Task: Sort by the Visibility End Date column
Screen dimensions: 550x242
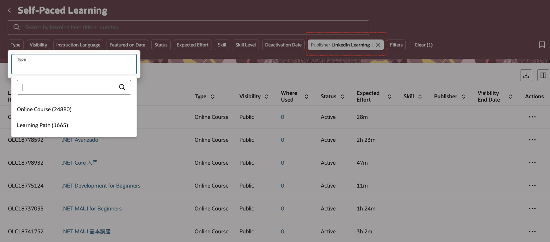Action: tap(511, 97)
